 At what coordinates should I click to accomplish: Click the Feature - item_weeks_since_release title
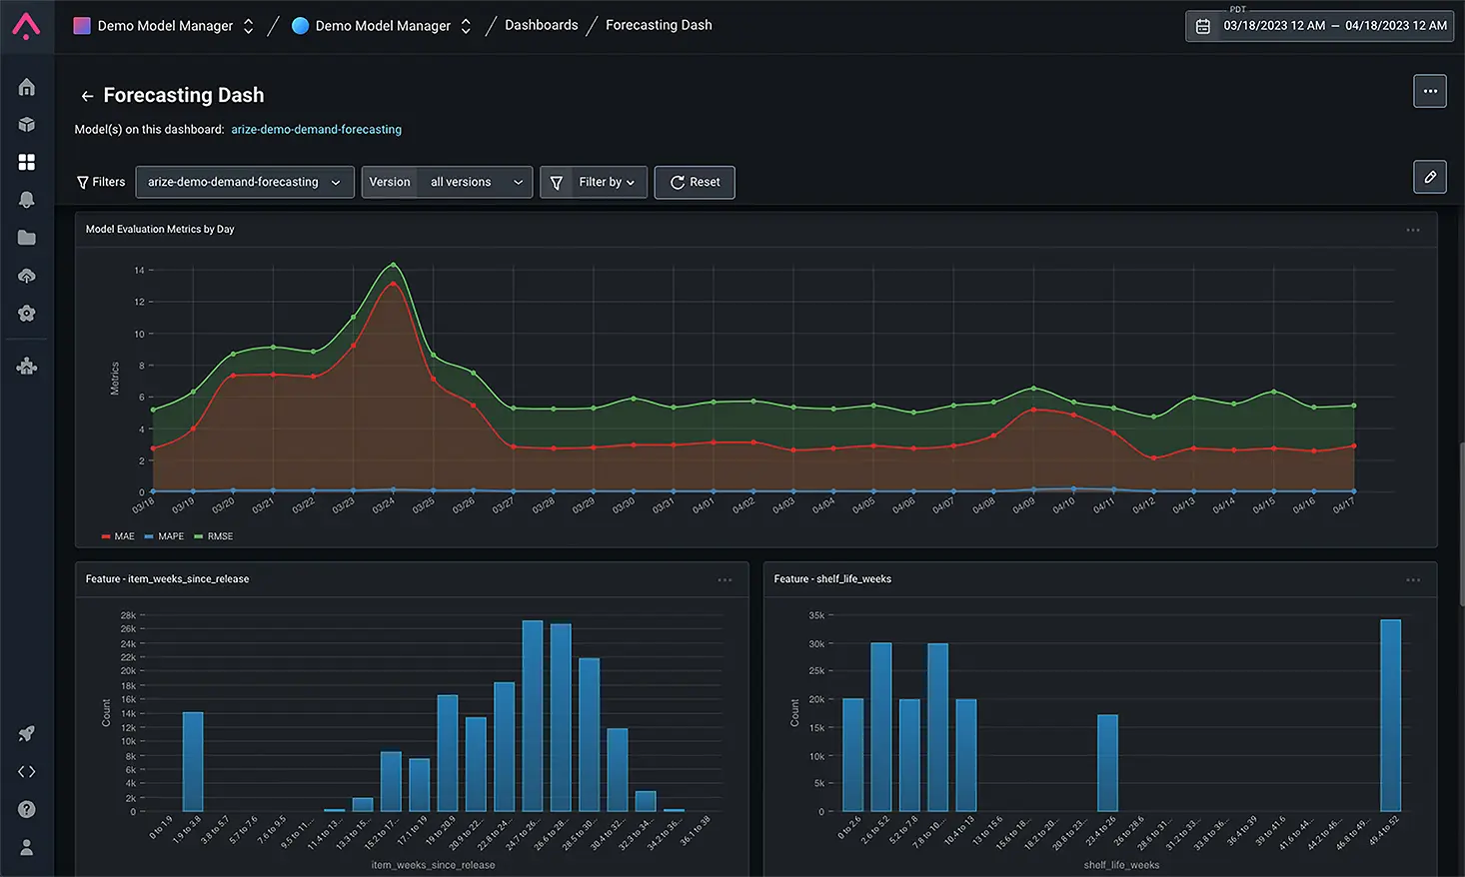[x=167, y=579]
